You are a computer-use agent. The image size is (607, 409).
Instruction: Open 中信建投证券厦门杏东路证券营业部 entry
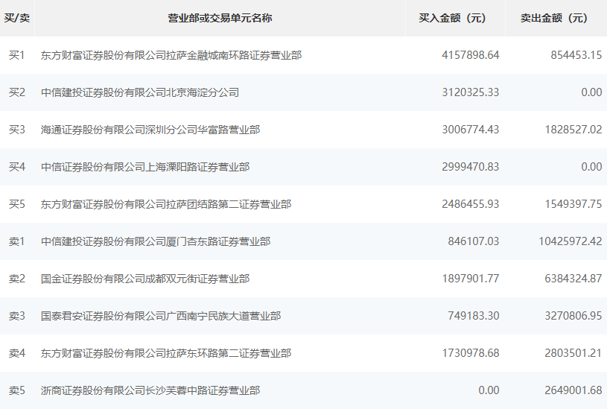point(156,241)
